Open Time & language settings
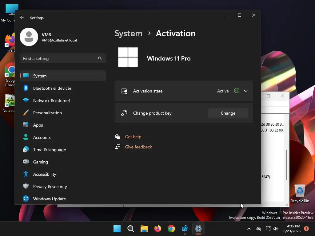 click(63, 150)
